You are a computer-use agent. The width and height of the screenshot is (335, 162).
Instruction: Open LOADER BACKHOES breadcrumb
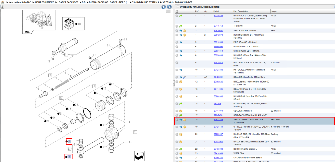[68, 2]
